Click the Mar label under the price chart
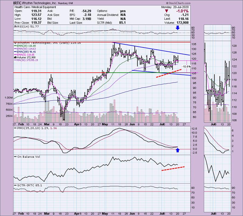243x216 pixels. click(47, 124)
